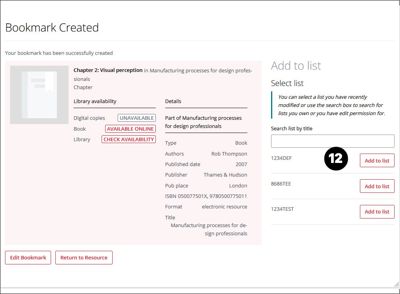Click the Chapter 2: Visual perception title

[x=108, y=70]
